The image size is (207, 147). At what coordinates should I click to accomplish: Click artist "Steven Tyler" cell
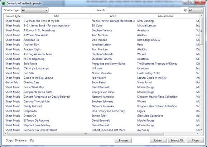(99, 116)
